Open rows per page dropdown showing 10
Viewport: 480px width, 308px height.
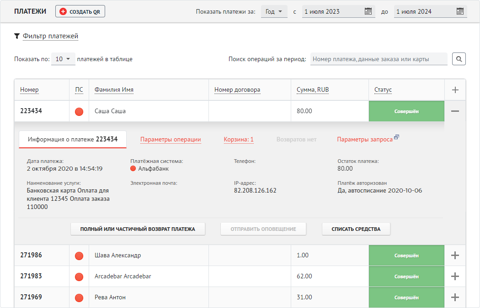(63, 59)
